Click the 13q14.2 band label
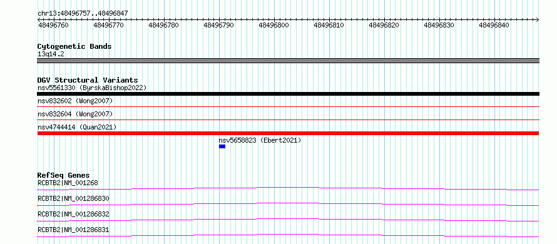The image size is (557, 244). pos(51,54)
